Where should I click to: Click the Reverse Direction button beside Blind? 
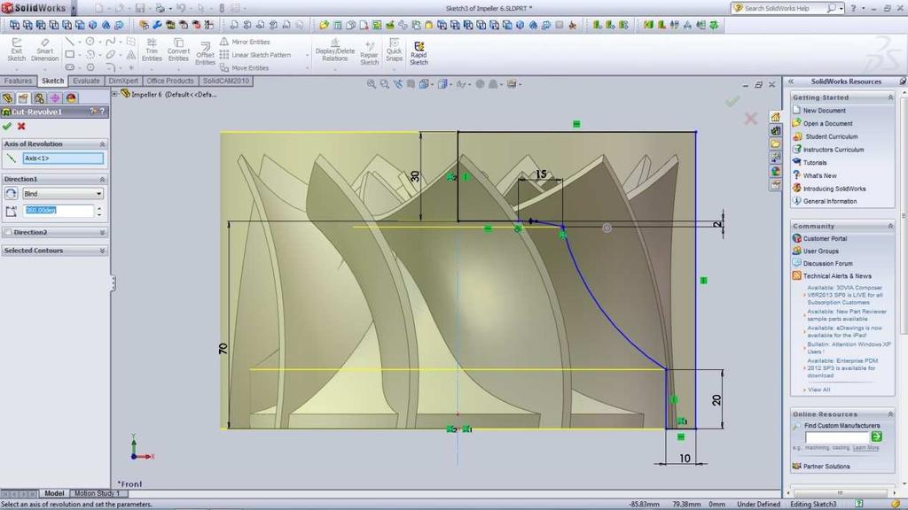11,194
